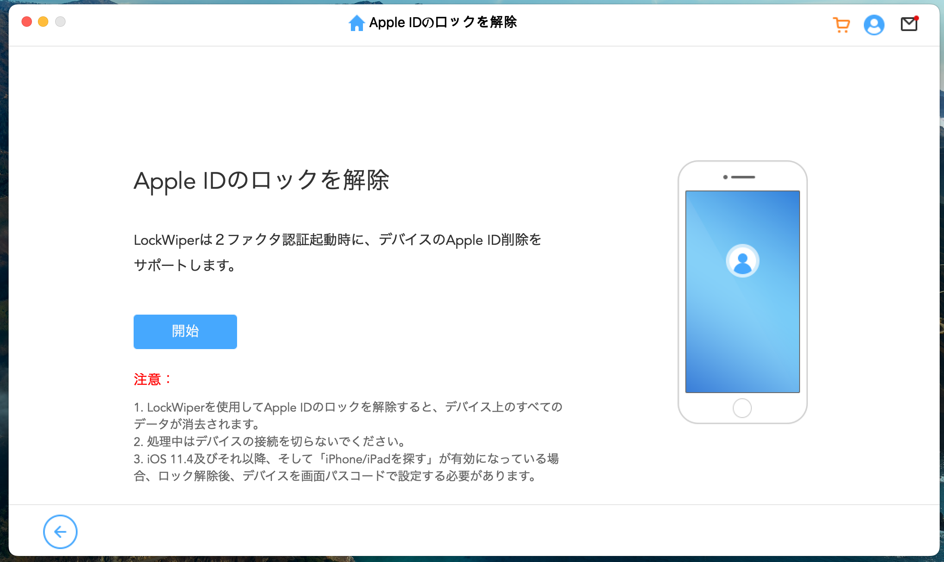Click the title bar Apple IDのロックを解除 text
The width and height of the screenshot is (944, 562).
[x=443, y=22]
